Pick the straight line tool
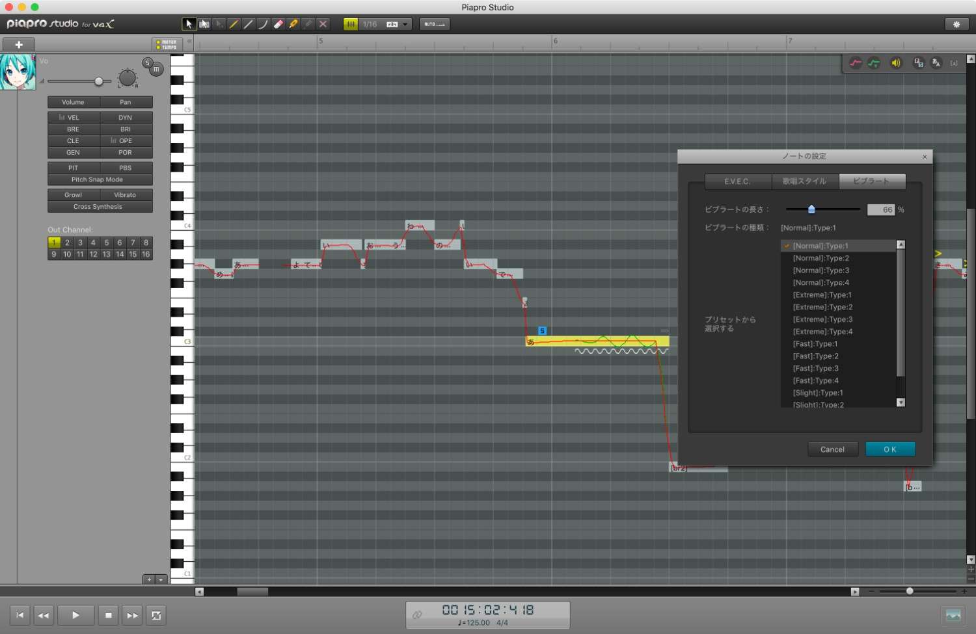 249,24
